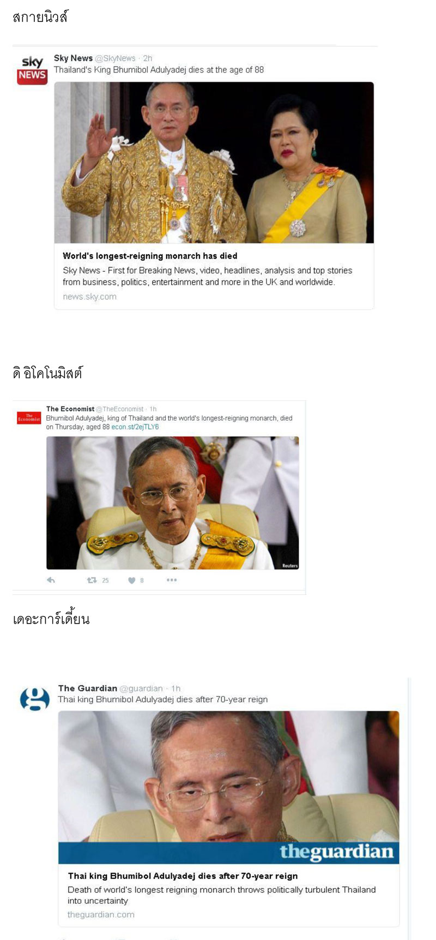Like The Economist tweet with heart icon
The height and width of the screenshot is (940, 436).
(x=131, y=580)
